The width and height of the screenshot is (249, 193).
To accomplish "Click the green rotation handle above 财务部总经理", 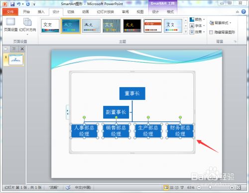I will click(180, 117).
